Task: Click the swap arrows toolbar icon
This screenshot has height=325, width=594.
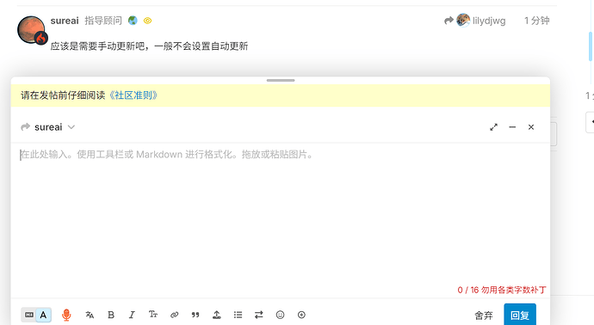Action: 259,315
